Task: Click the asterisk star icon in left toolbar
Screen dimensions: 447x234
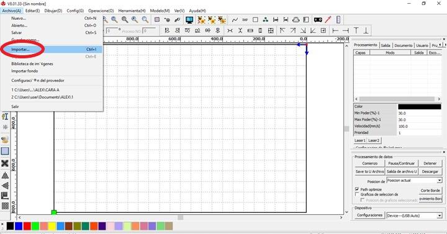Action: point(5,127)
